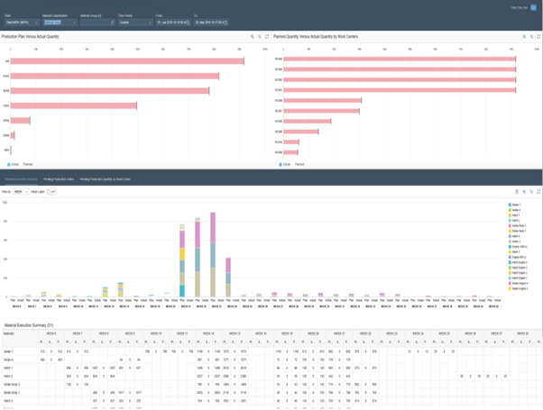Click the Hatch 1 table row label
This screenshot has width=543, height=410.
point(8,369)
